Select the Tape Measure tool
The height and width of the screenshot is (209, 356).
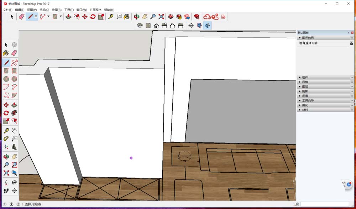(111, 16)
